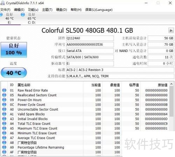Click status circle for Initial Invalid Blocks
Image resolution: width=175 pixels, height=157 pixels.
point(4,119)
